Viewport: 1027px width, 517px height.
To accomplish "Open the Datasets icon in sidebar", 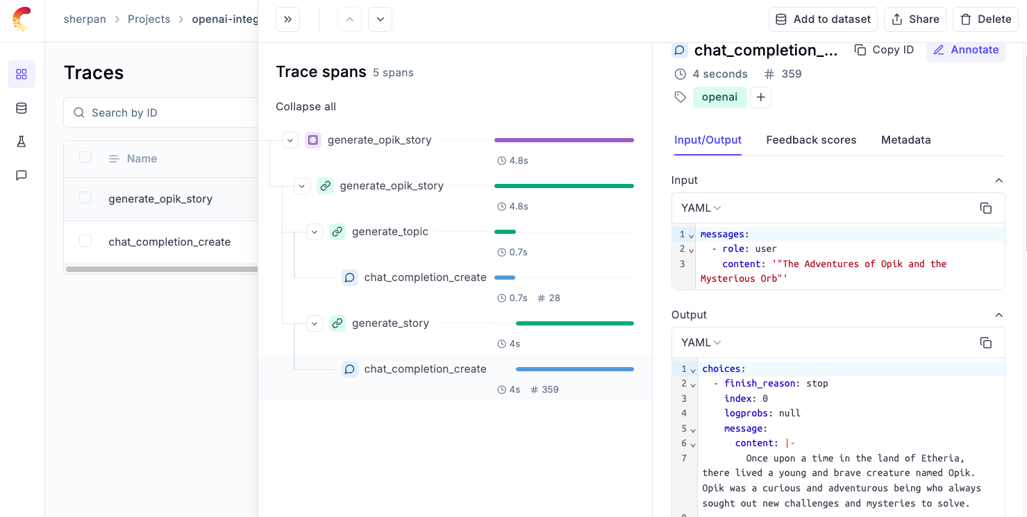I will click(x=21, y=108).
